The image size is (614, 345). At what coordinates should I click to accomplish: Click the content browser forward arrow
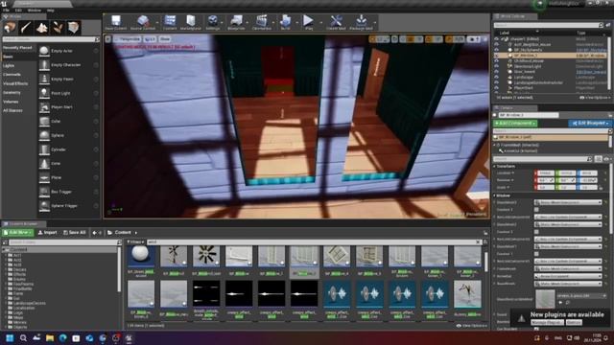click(x=100, y=233)
